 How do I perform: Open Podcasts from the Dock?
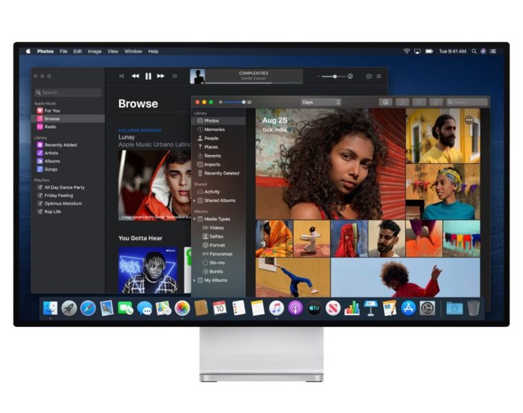click(x=296, y=308)
